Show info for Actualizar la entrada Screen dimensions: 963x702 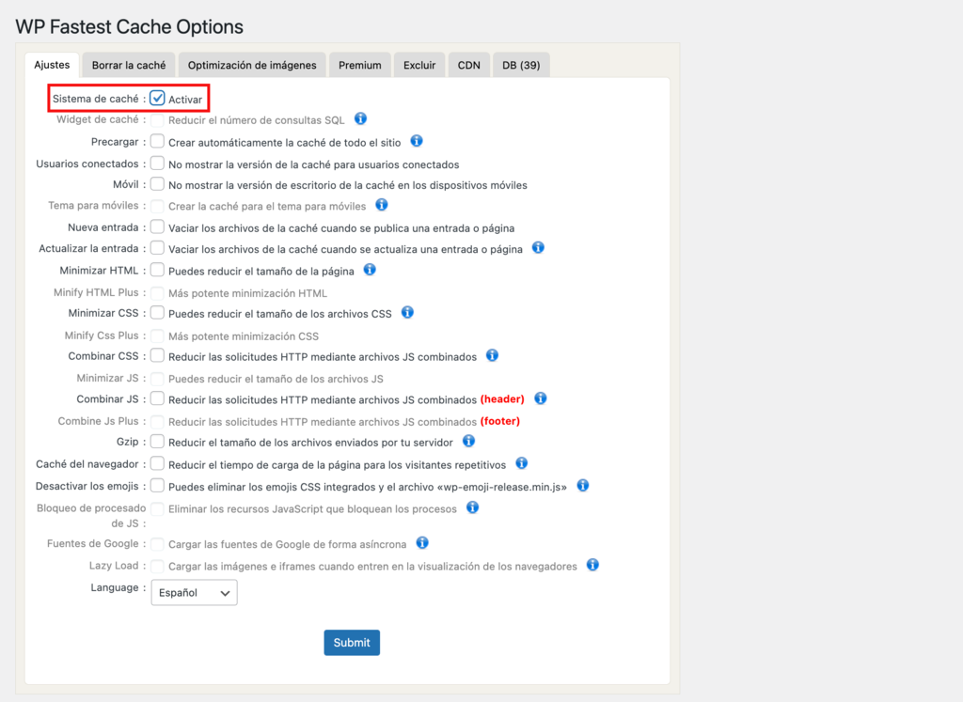pyautogui.click(x=538, y=247)
